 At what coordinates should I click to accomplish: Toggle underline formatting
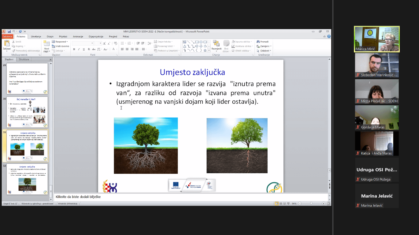83,49
